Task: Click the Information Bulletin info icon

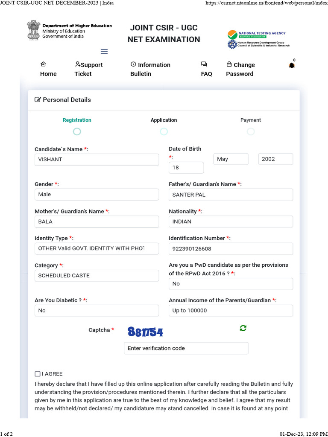Action: click(133, 64)
